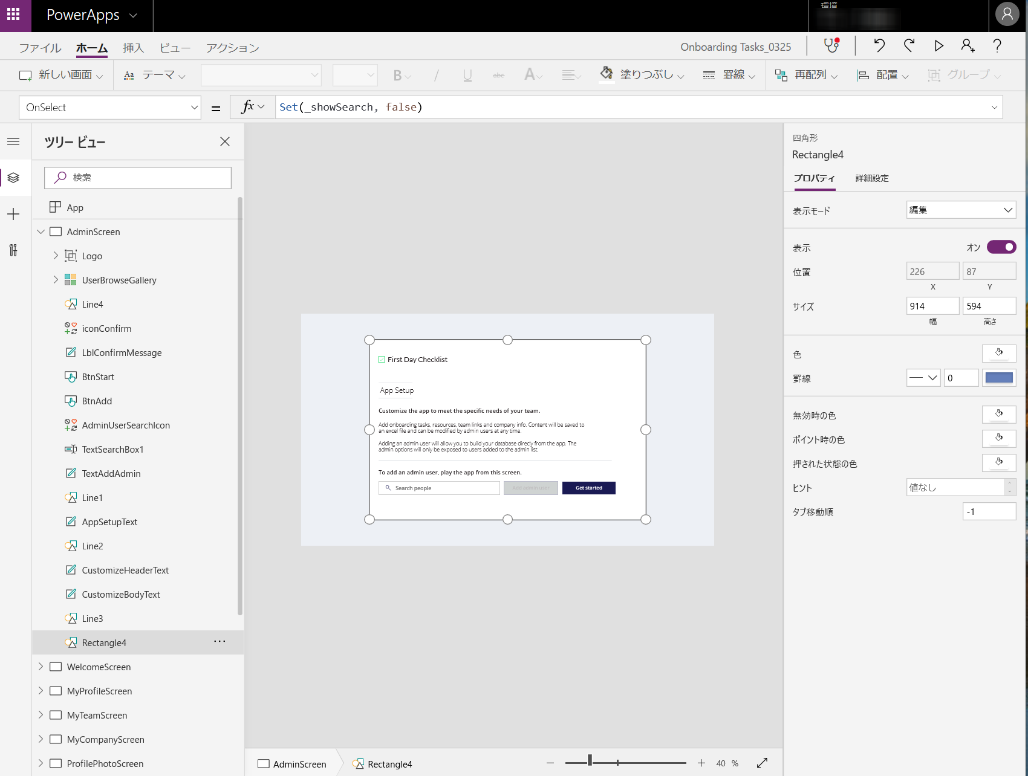Open the Help question mark icon
This screenshot has height=776, width=1028.
997,45
